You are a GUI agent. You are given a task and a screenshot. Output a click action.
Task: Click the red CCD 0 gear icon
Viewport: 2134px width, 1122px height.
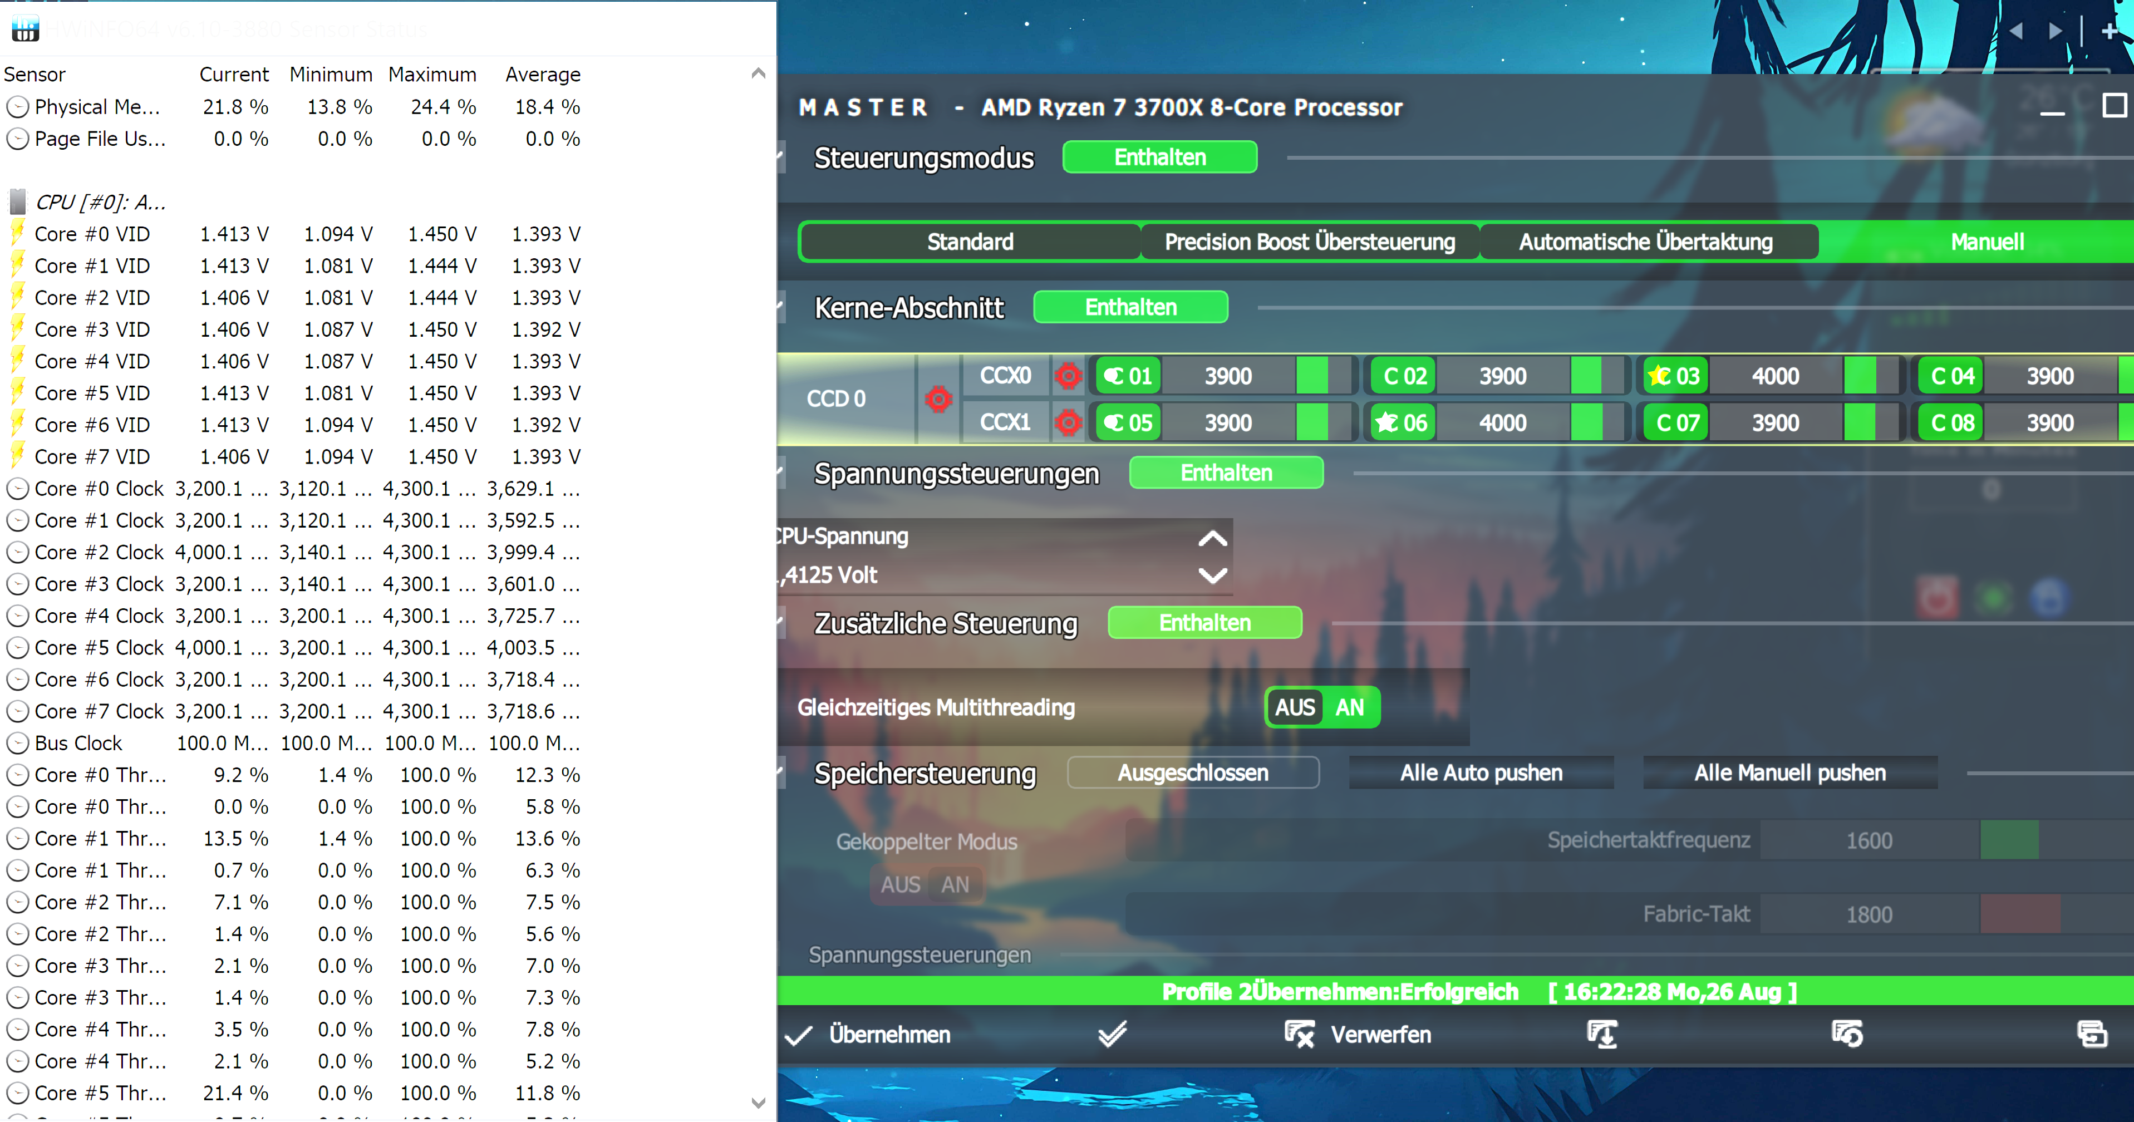[x=938, y=399]
